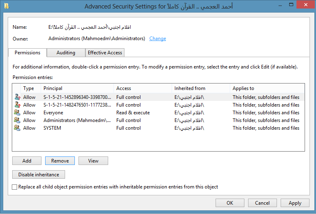Click Inherited from path in Everyone row

(x=189, y=113)
